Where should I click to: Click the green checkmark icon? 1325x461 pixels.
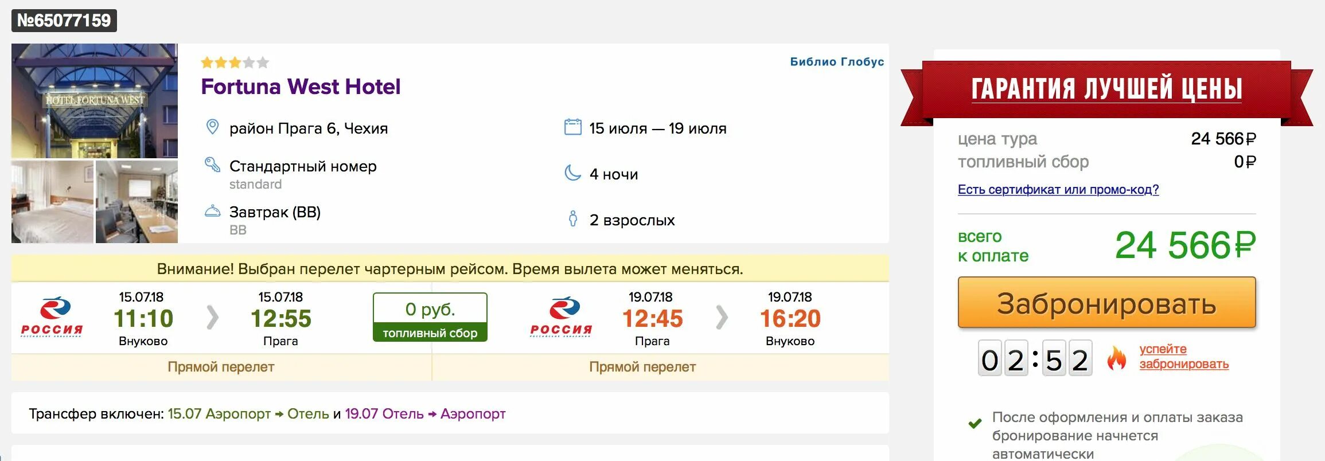tap(974, 424)
